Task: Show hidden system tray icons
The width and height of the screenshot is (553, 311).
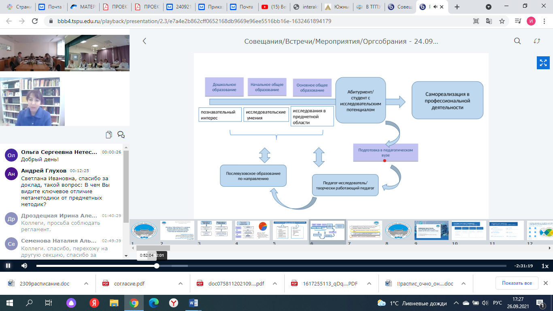Action: click(456, 303)
